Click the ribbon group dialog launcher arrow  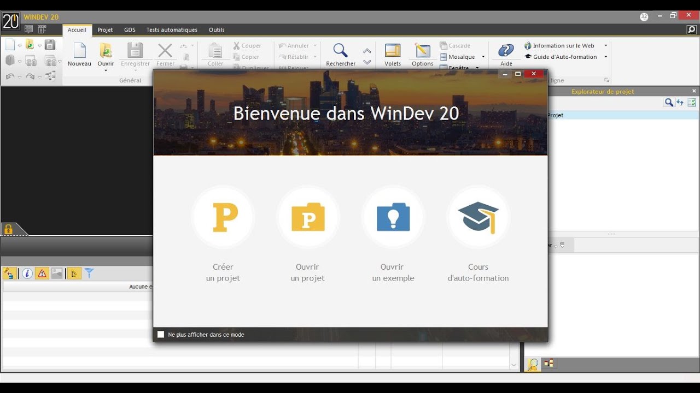(606, 80)
